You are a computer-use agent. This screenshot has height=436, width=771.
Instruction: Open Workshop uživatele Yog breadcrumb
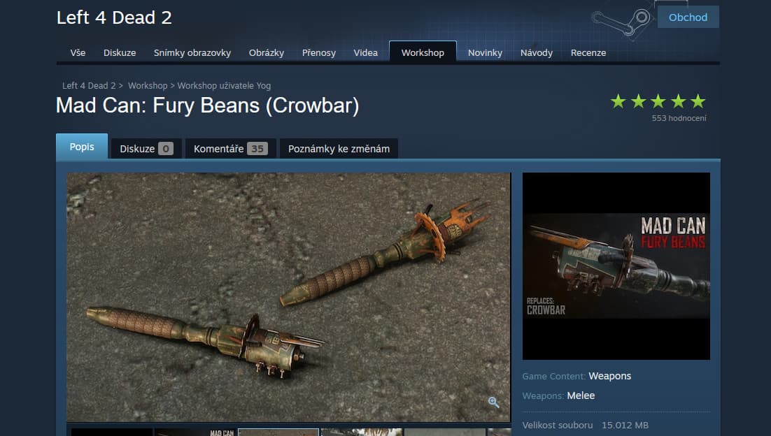pos(224,85)
